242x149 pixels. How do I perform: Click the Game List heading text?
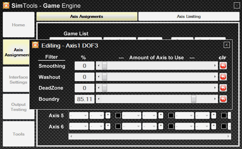(76, 34)
